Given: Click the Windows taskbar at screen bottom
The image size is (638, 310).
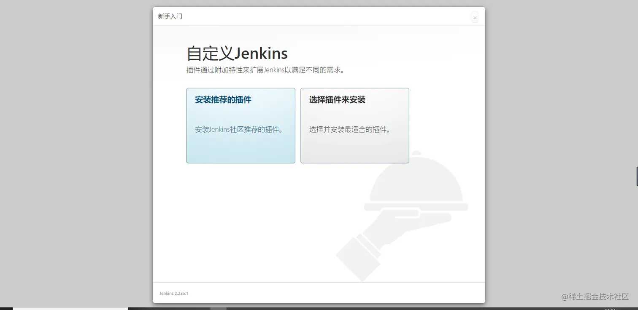Looking at the screenshot, I should [319, 309].
